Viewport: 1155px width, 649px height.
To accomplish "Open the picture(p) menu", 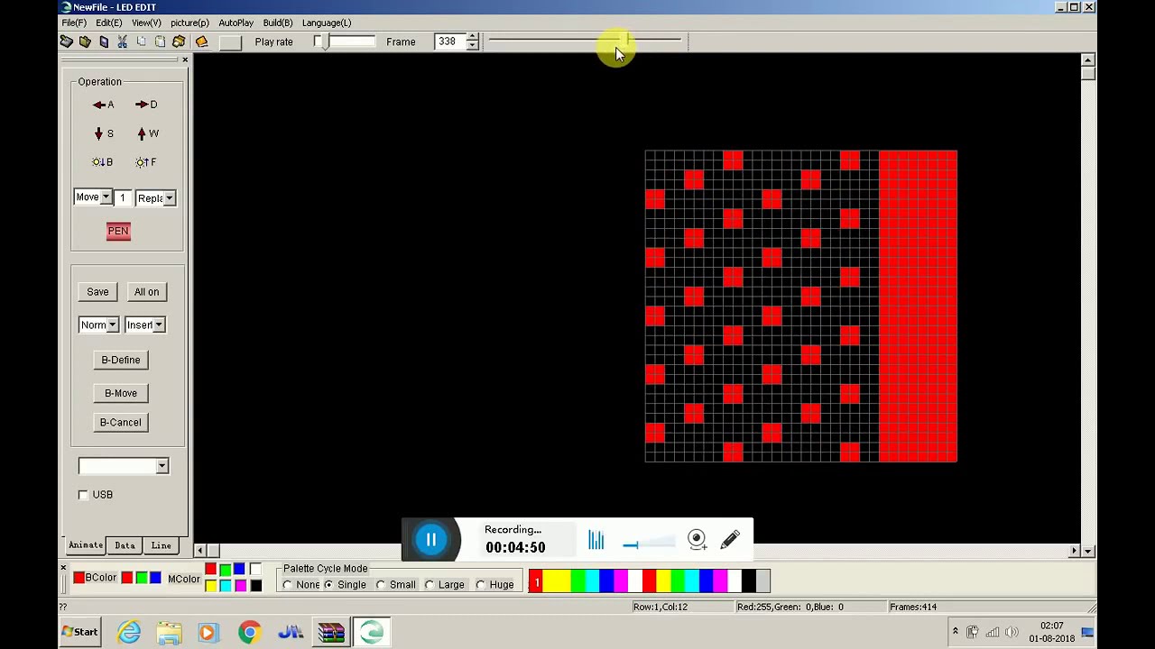I will pyautogui.click(x=189, y=23).
